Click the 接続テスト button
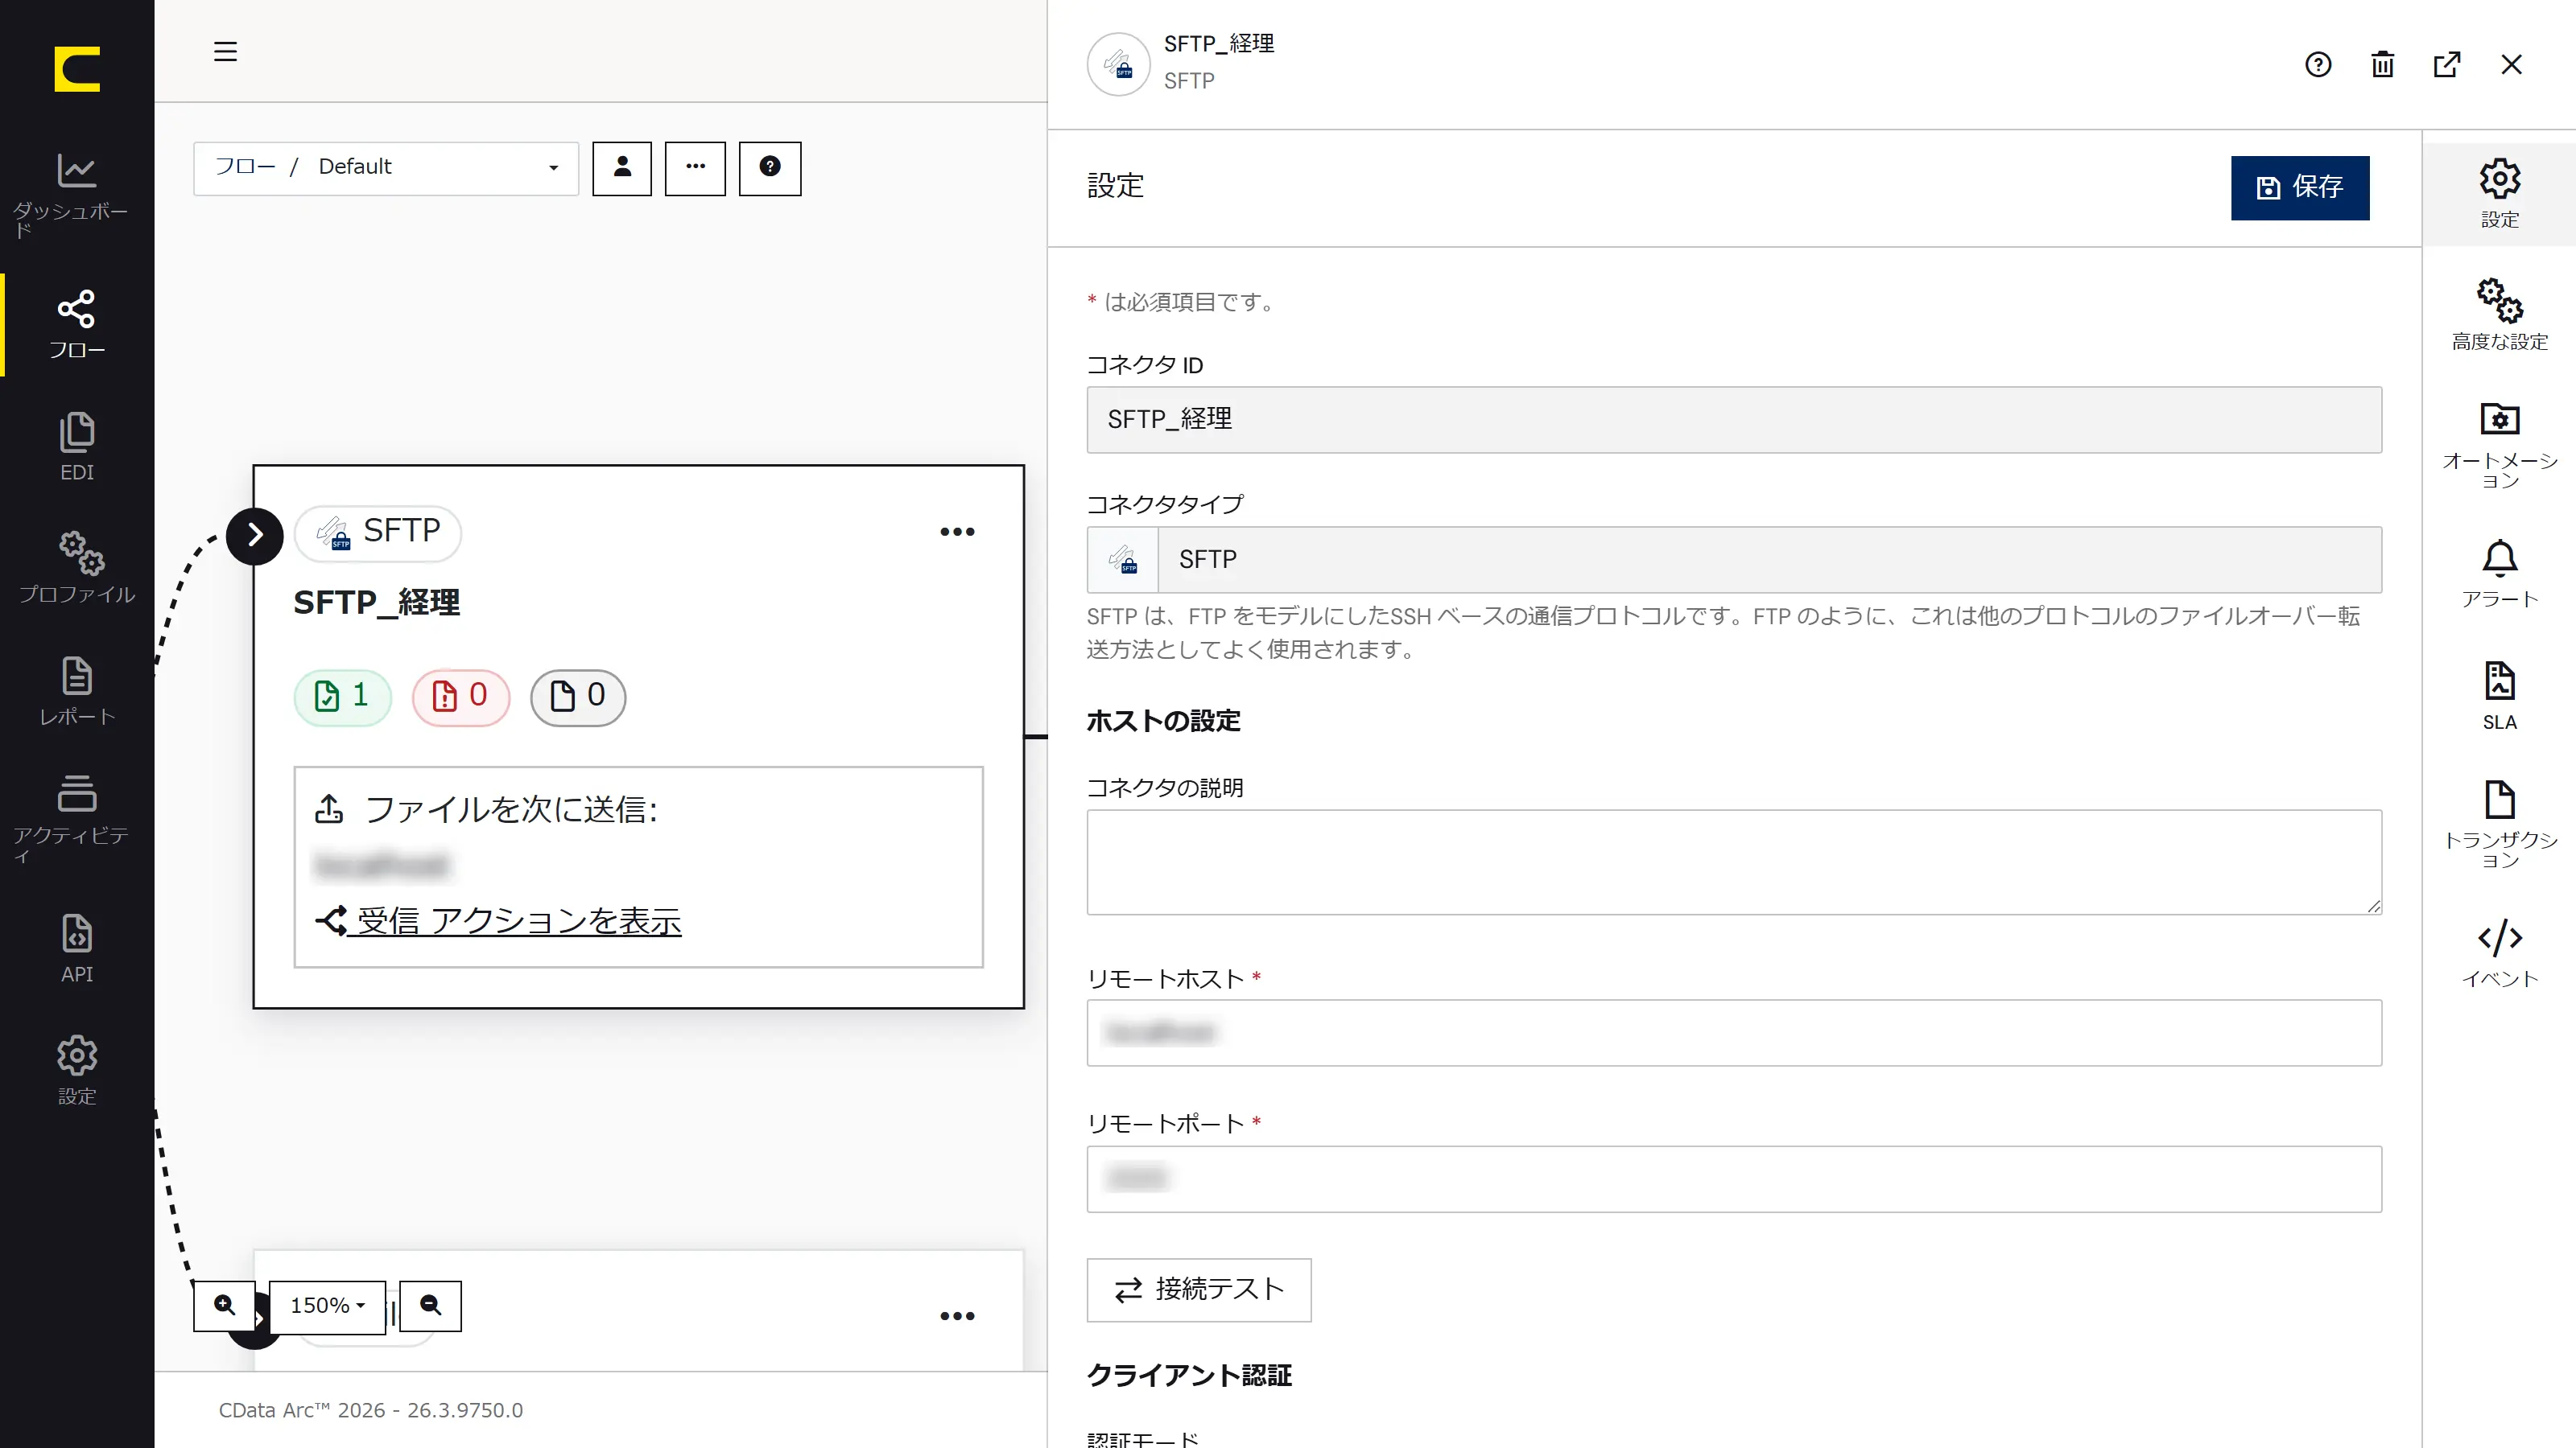This screenshot has height=1448, width=2576. [x=1199, y=1289]
